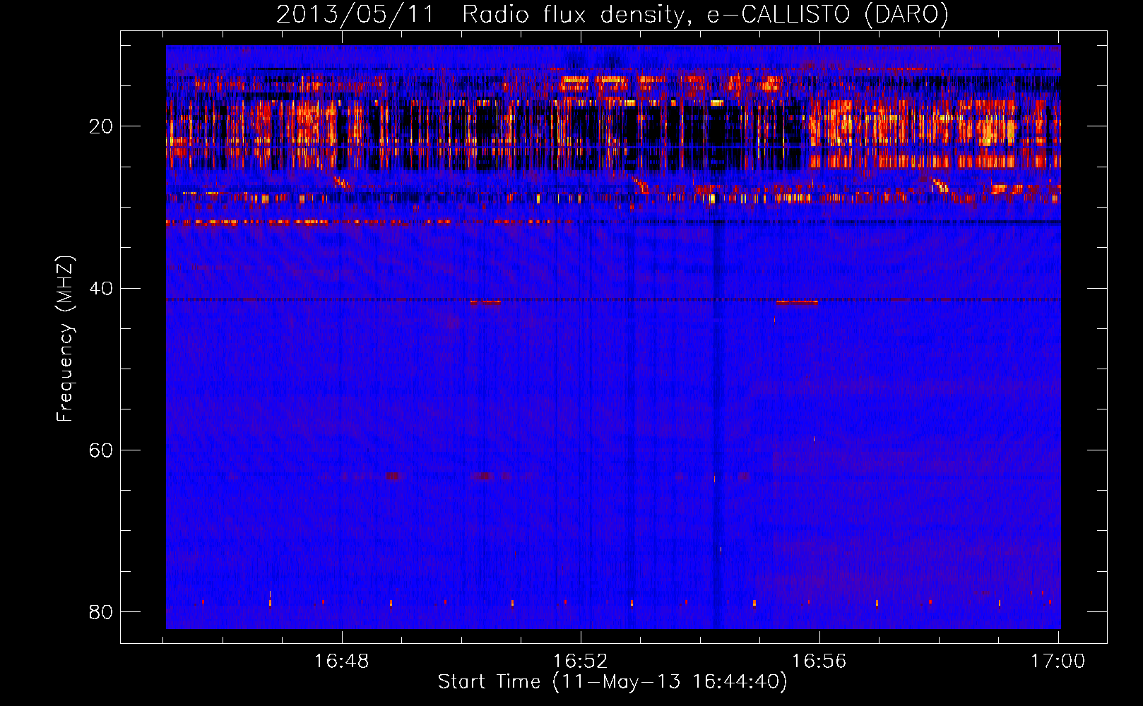This screenshot has width=1143, height=706.
Task: Click the 20 MHz frequency tick label
Action: pos(101,127)
